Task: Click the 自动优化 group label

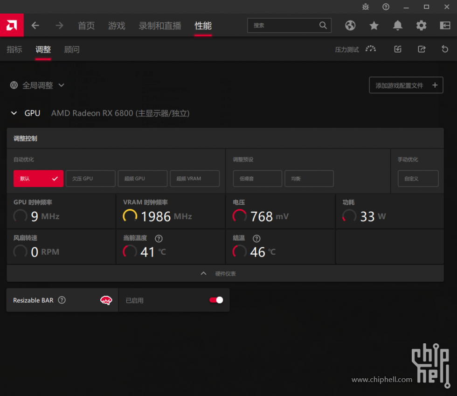Action: pyautogui.click(x=24, y=160)
